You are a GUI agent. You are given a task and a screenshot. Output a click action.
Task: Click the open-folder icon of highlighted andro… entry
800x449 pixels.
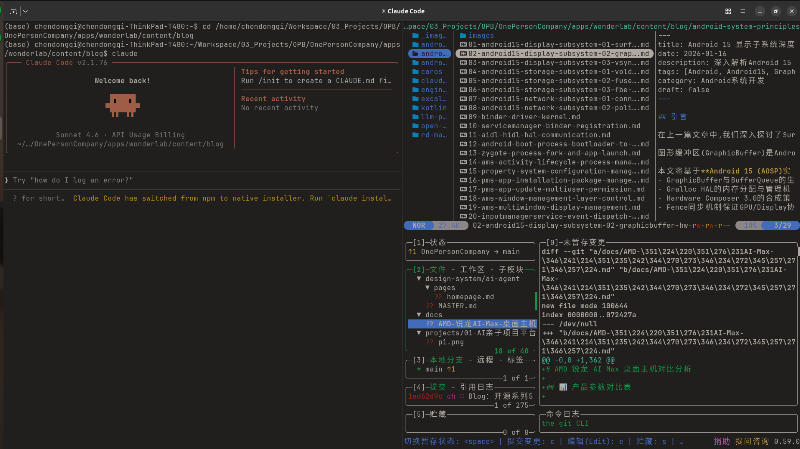[x=416, y=54]
